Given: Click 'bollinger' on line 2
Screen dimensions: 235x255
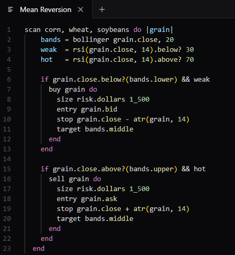Looking at the screenshot, I should pos(91,40).
